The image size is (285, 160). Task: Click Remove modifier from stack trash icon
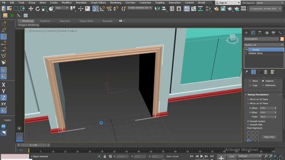[x=265, y=72]
